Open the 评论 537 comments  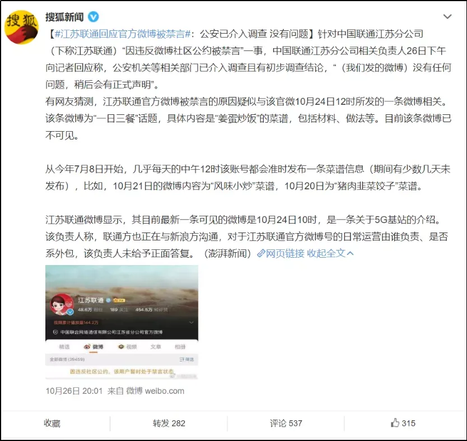coord(286,423)
